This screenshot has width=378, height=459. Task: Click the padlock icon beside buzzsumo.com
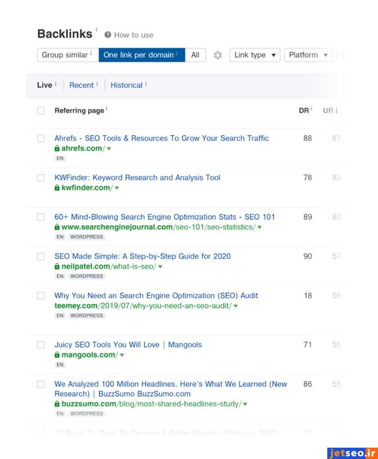click(x=57, y=404)
